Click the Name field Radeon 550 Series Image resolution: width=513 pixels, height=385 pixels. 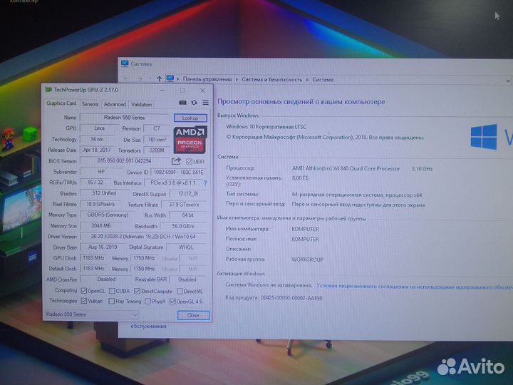point(125,117)
